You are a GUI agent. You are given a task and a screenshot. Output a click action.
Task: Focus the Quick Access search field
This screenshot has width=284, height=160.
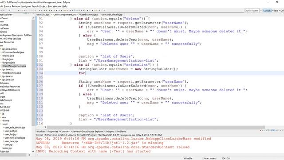(x=252, y=11)
